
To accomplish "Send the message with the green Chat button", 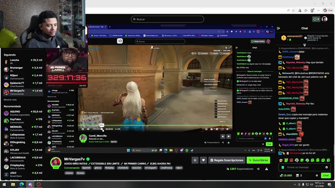I will 326,175.
